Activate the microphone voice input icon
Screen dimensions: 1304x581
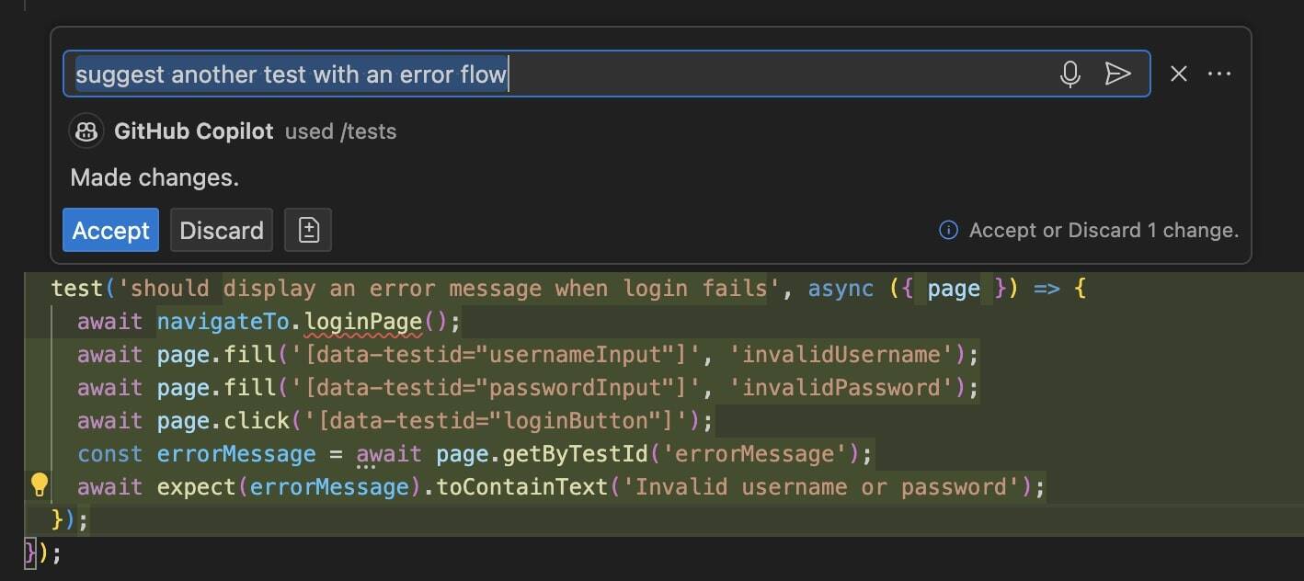pos(1070,74)
